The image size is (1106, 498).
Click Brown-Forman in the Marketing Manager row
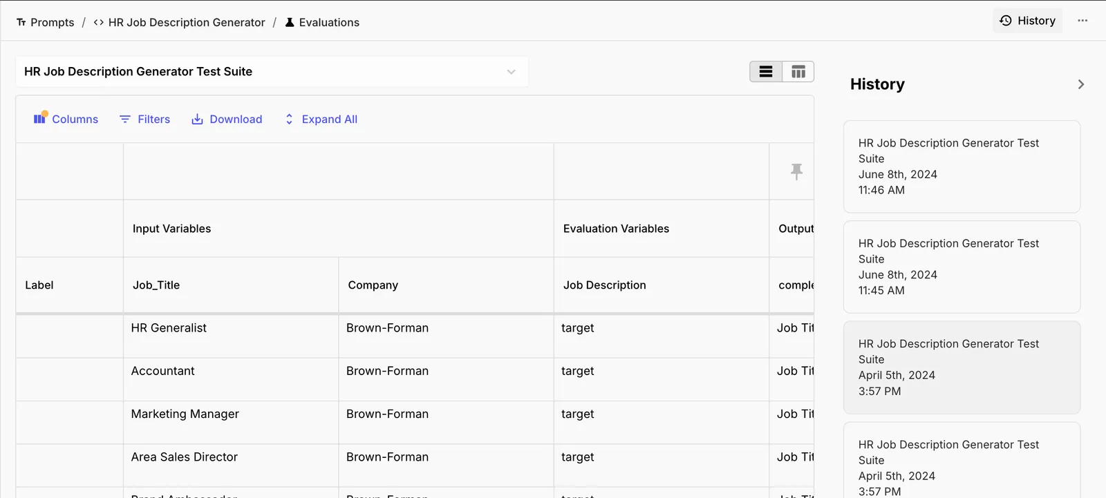(387, 414)
